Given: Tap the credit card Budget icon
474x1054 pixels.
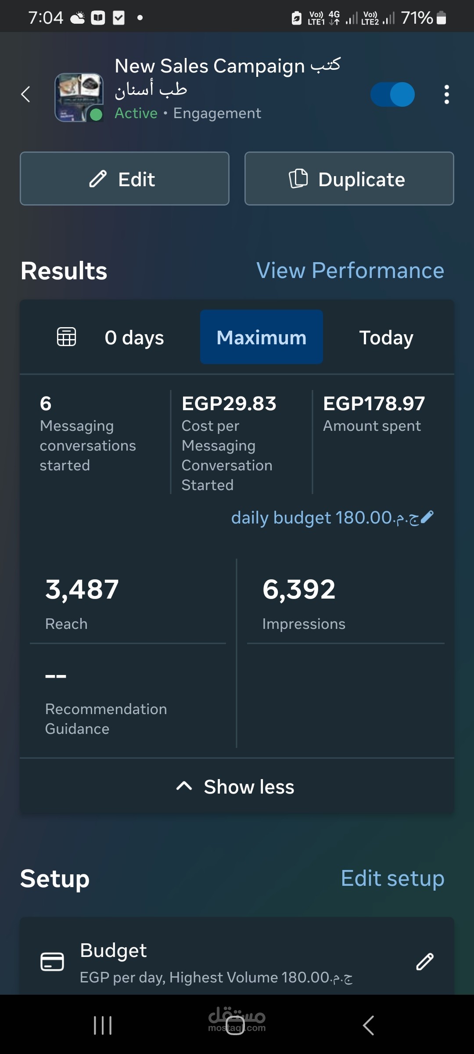Looking at the screenshot, I should tap(52, 962).
